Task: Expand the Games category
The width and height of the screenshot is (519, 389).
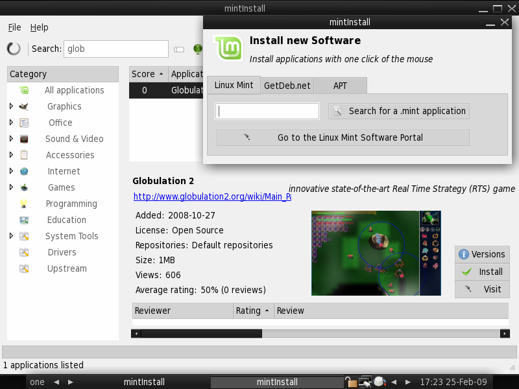Action: pos(11,187)
